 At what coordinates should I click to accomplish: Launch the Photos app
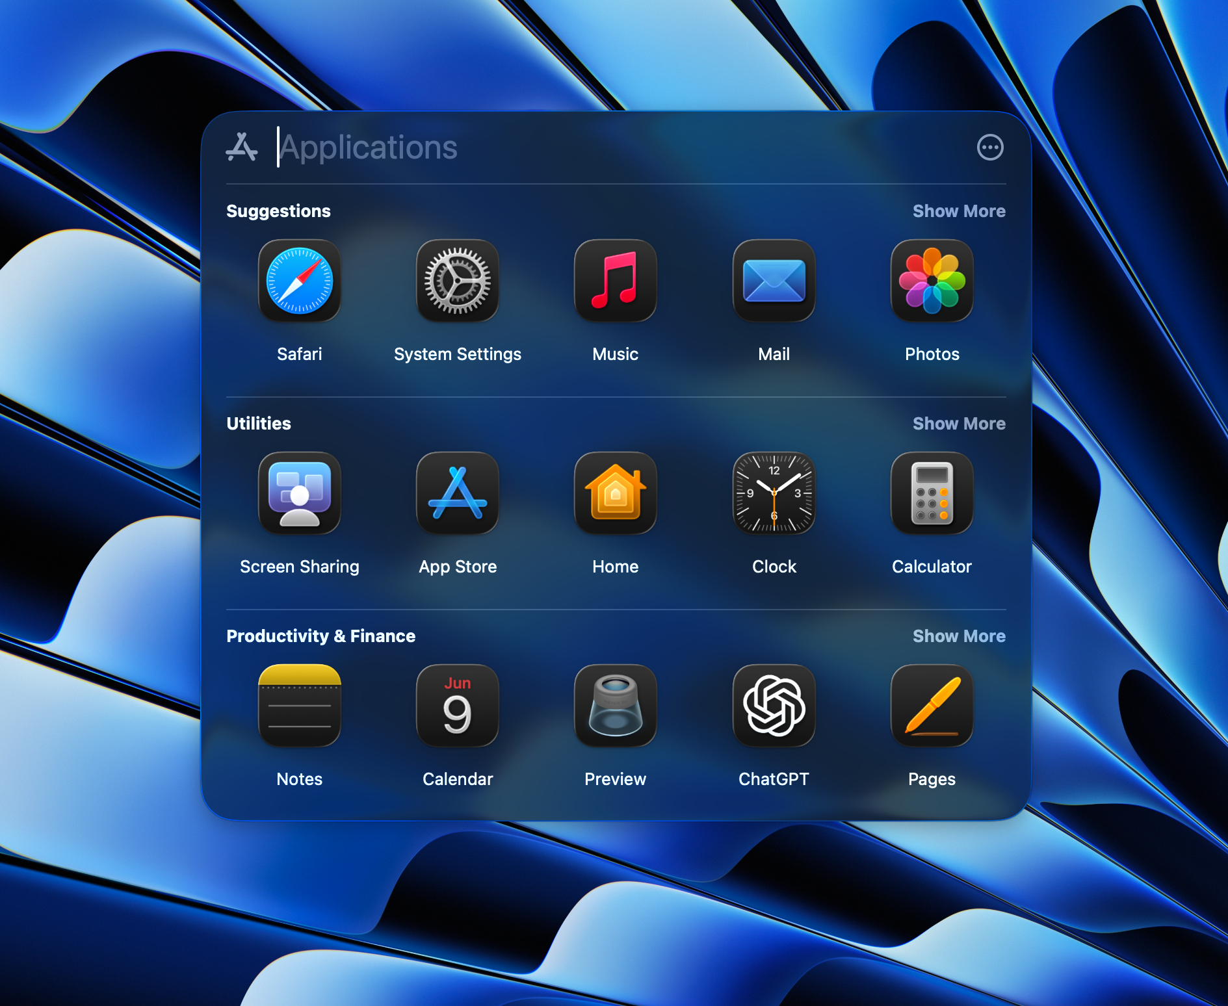[932, 281]
